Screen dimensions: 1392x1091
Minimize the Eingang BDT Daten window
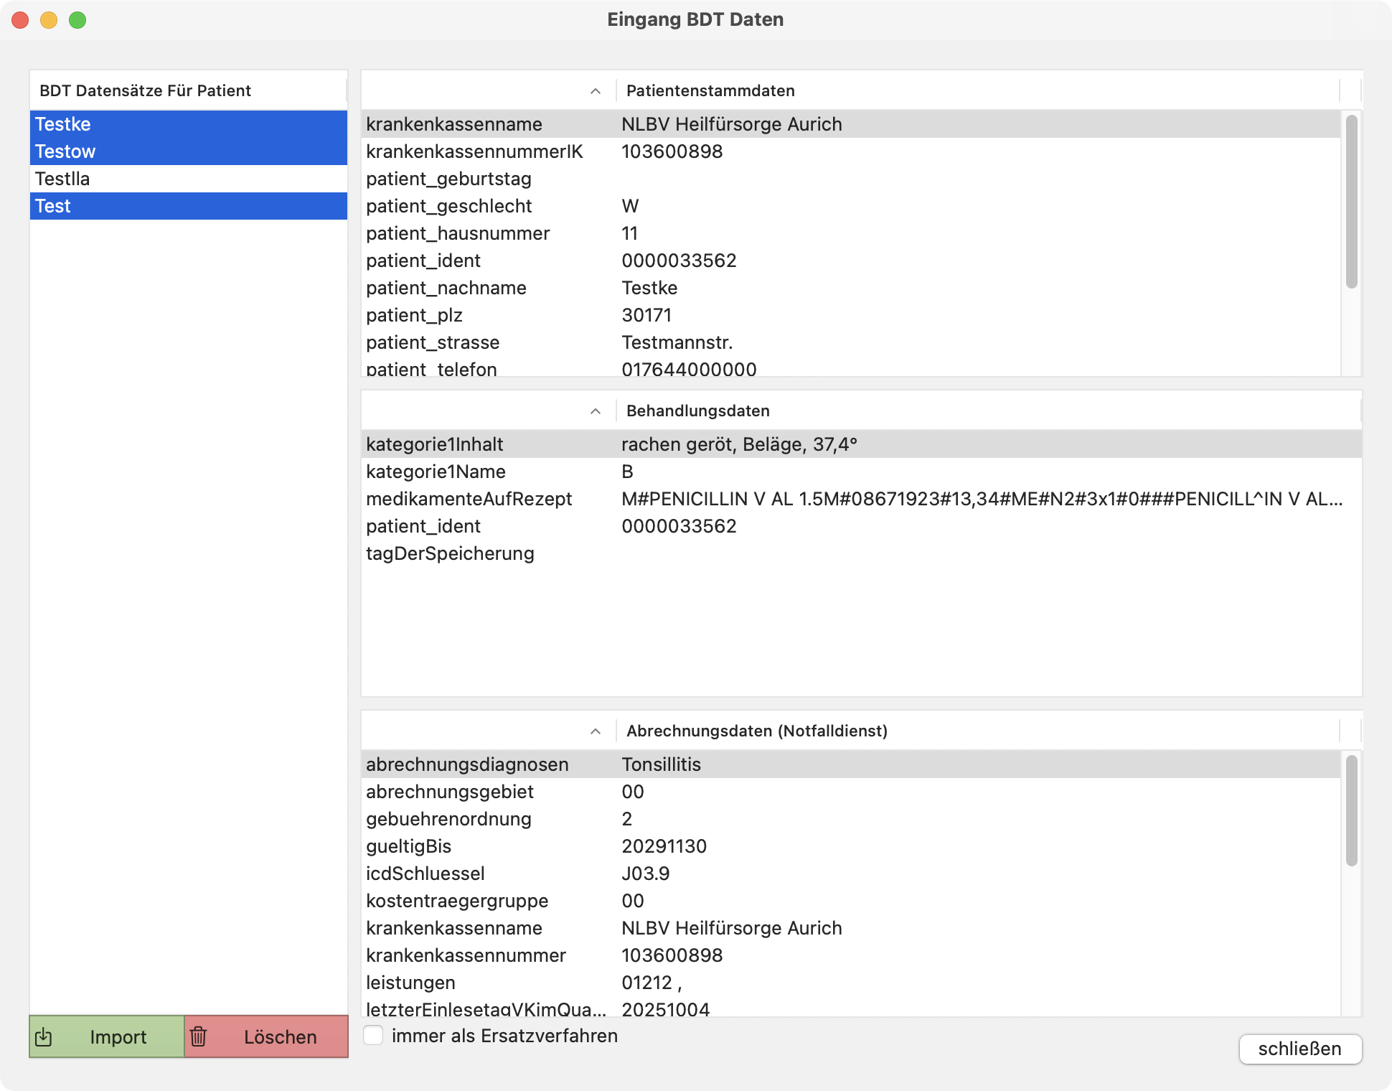[x=47, y=21]
